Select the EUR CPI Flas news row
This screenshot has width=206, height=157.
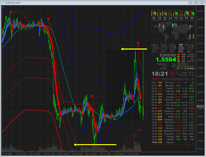tap(173, 114)
